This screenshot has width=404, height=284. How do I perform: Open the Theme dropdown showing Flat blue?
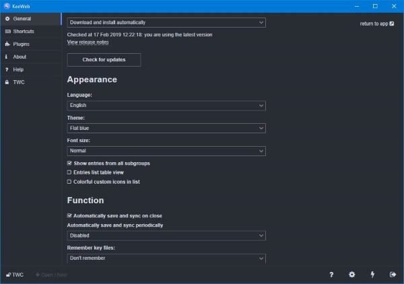coord(166,129)
